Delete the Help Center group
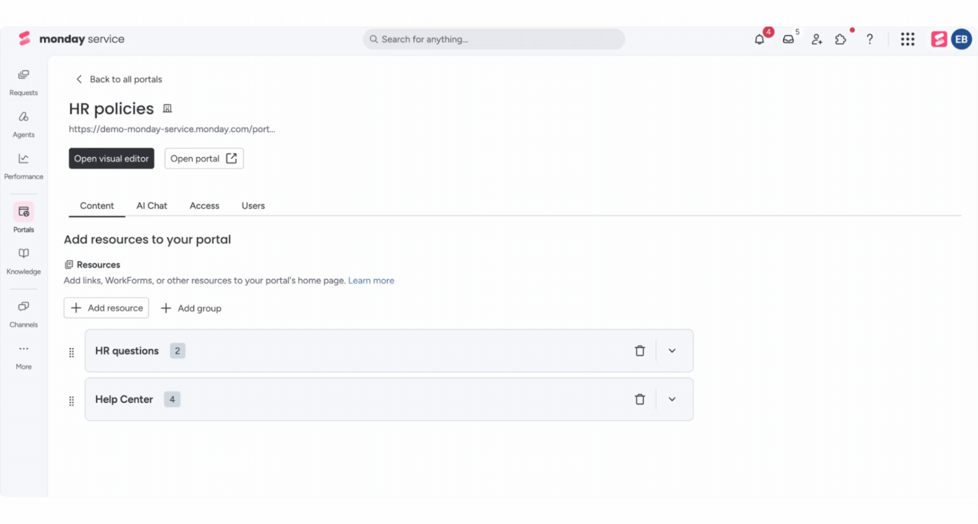This screenshot has width=978, height=524. pyautogui.click(x=640, y=400)
